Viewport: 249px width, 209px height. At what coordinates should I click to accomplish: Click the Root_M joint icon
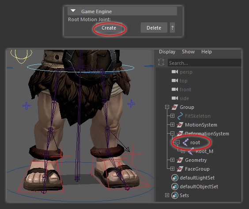pos(191,151)
